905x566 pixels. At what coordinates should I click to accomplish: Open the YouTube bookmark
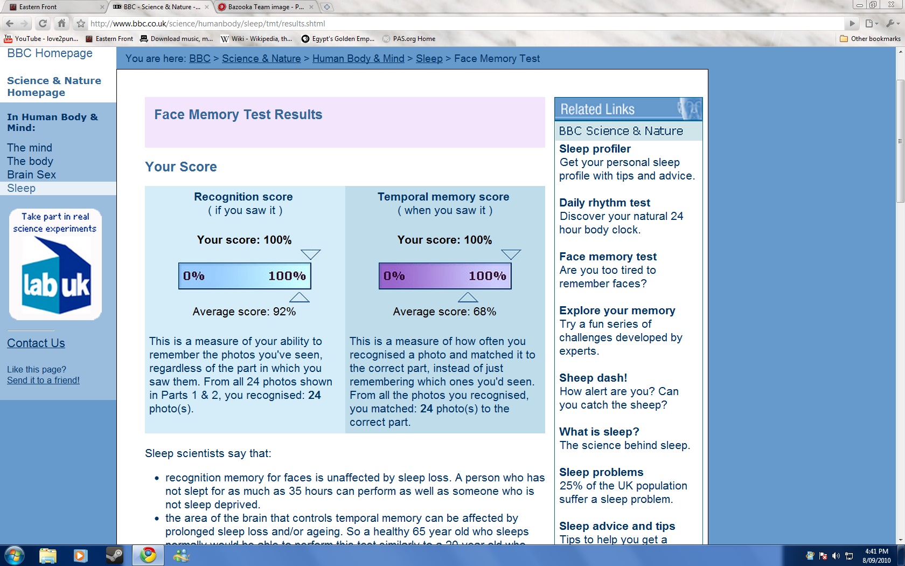click(41, 39)
